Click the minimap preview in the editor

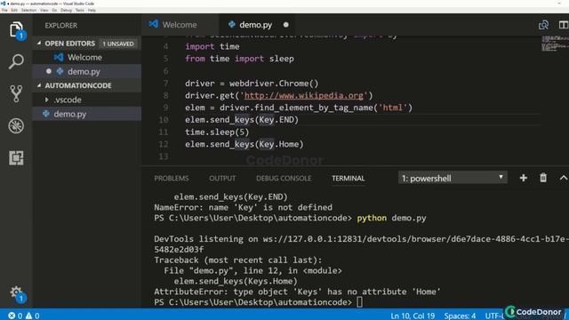(555, 44)
